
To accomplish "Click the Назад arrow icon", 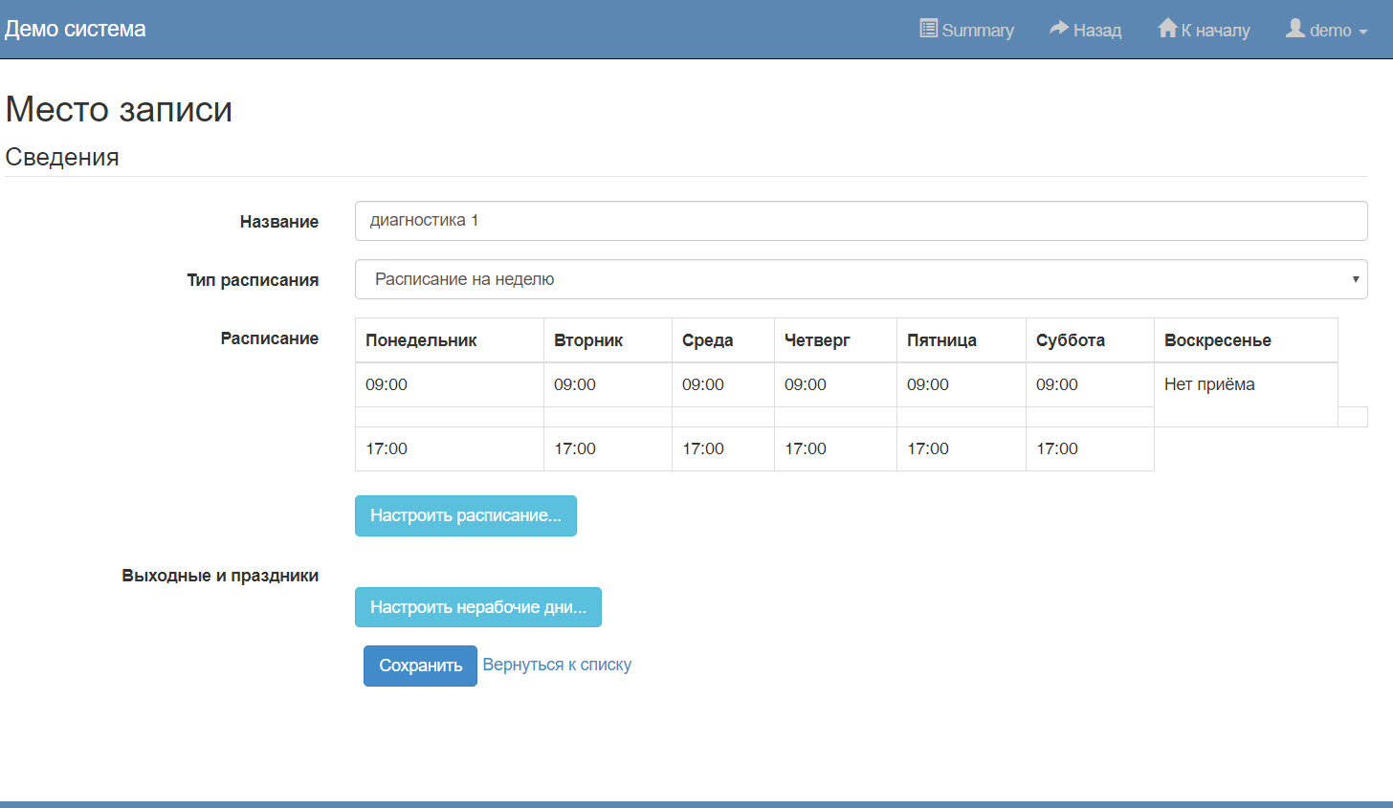I will click(1058, 29).
